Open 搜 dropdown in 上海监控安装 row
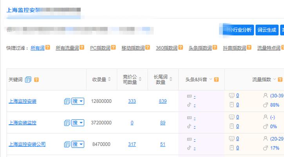The height and width of the screenshot is (157, 284). pyautogui.click(x=78, y=101)
